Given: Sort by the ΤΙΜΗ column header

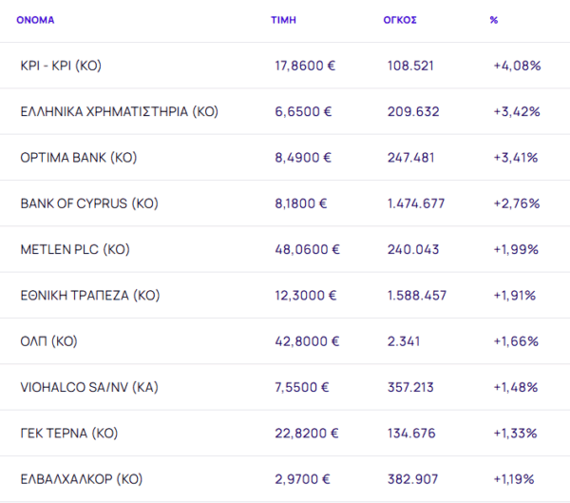Looking at the screenshot, I should click(283, 20).
